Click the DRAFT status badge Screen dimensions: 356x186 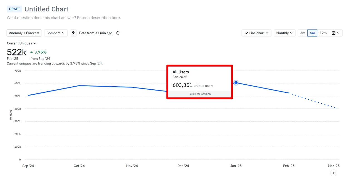pyautogui.click(x=14, y=9)
